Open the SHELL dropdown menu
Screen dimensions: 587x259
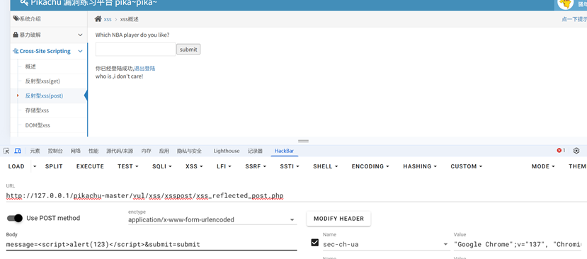pos(326,166)
